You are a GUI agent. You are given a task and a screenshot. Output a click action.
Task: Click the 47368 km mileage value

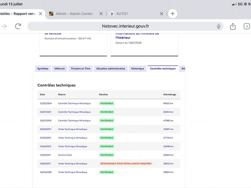[168, 121]
